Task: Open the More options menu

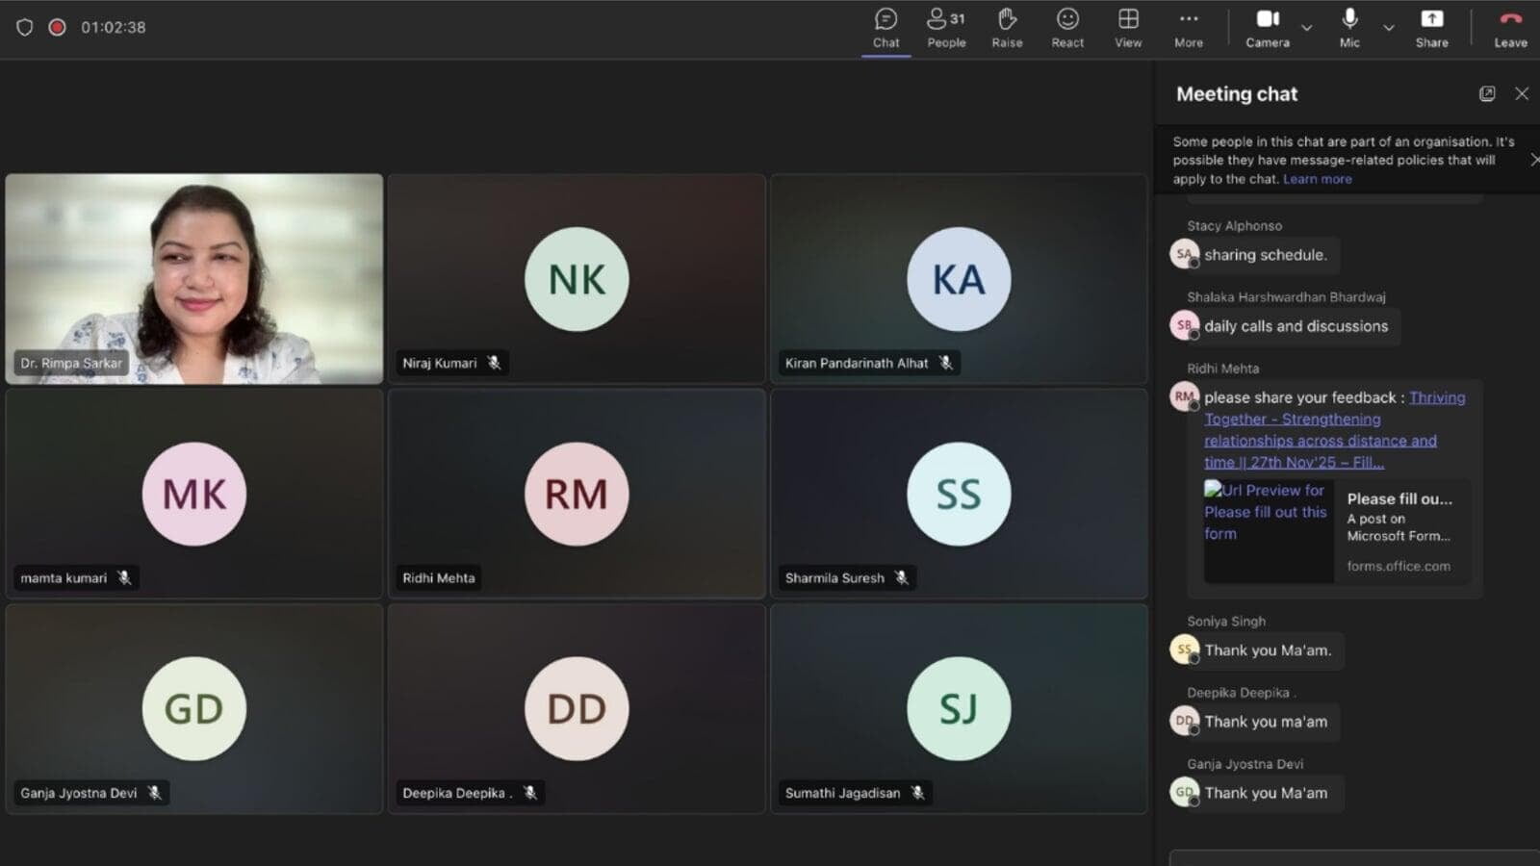Action: (1189, 28)
